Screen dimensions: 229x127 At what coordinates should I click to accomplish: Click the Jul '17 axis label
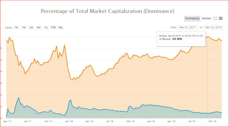28,121
